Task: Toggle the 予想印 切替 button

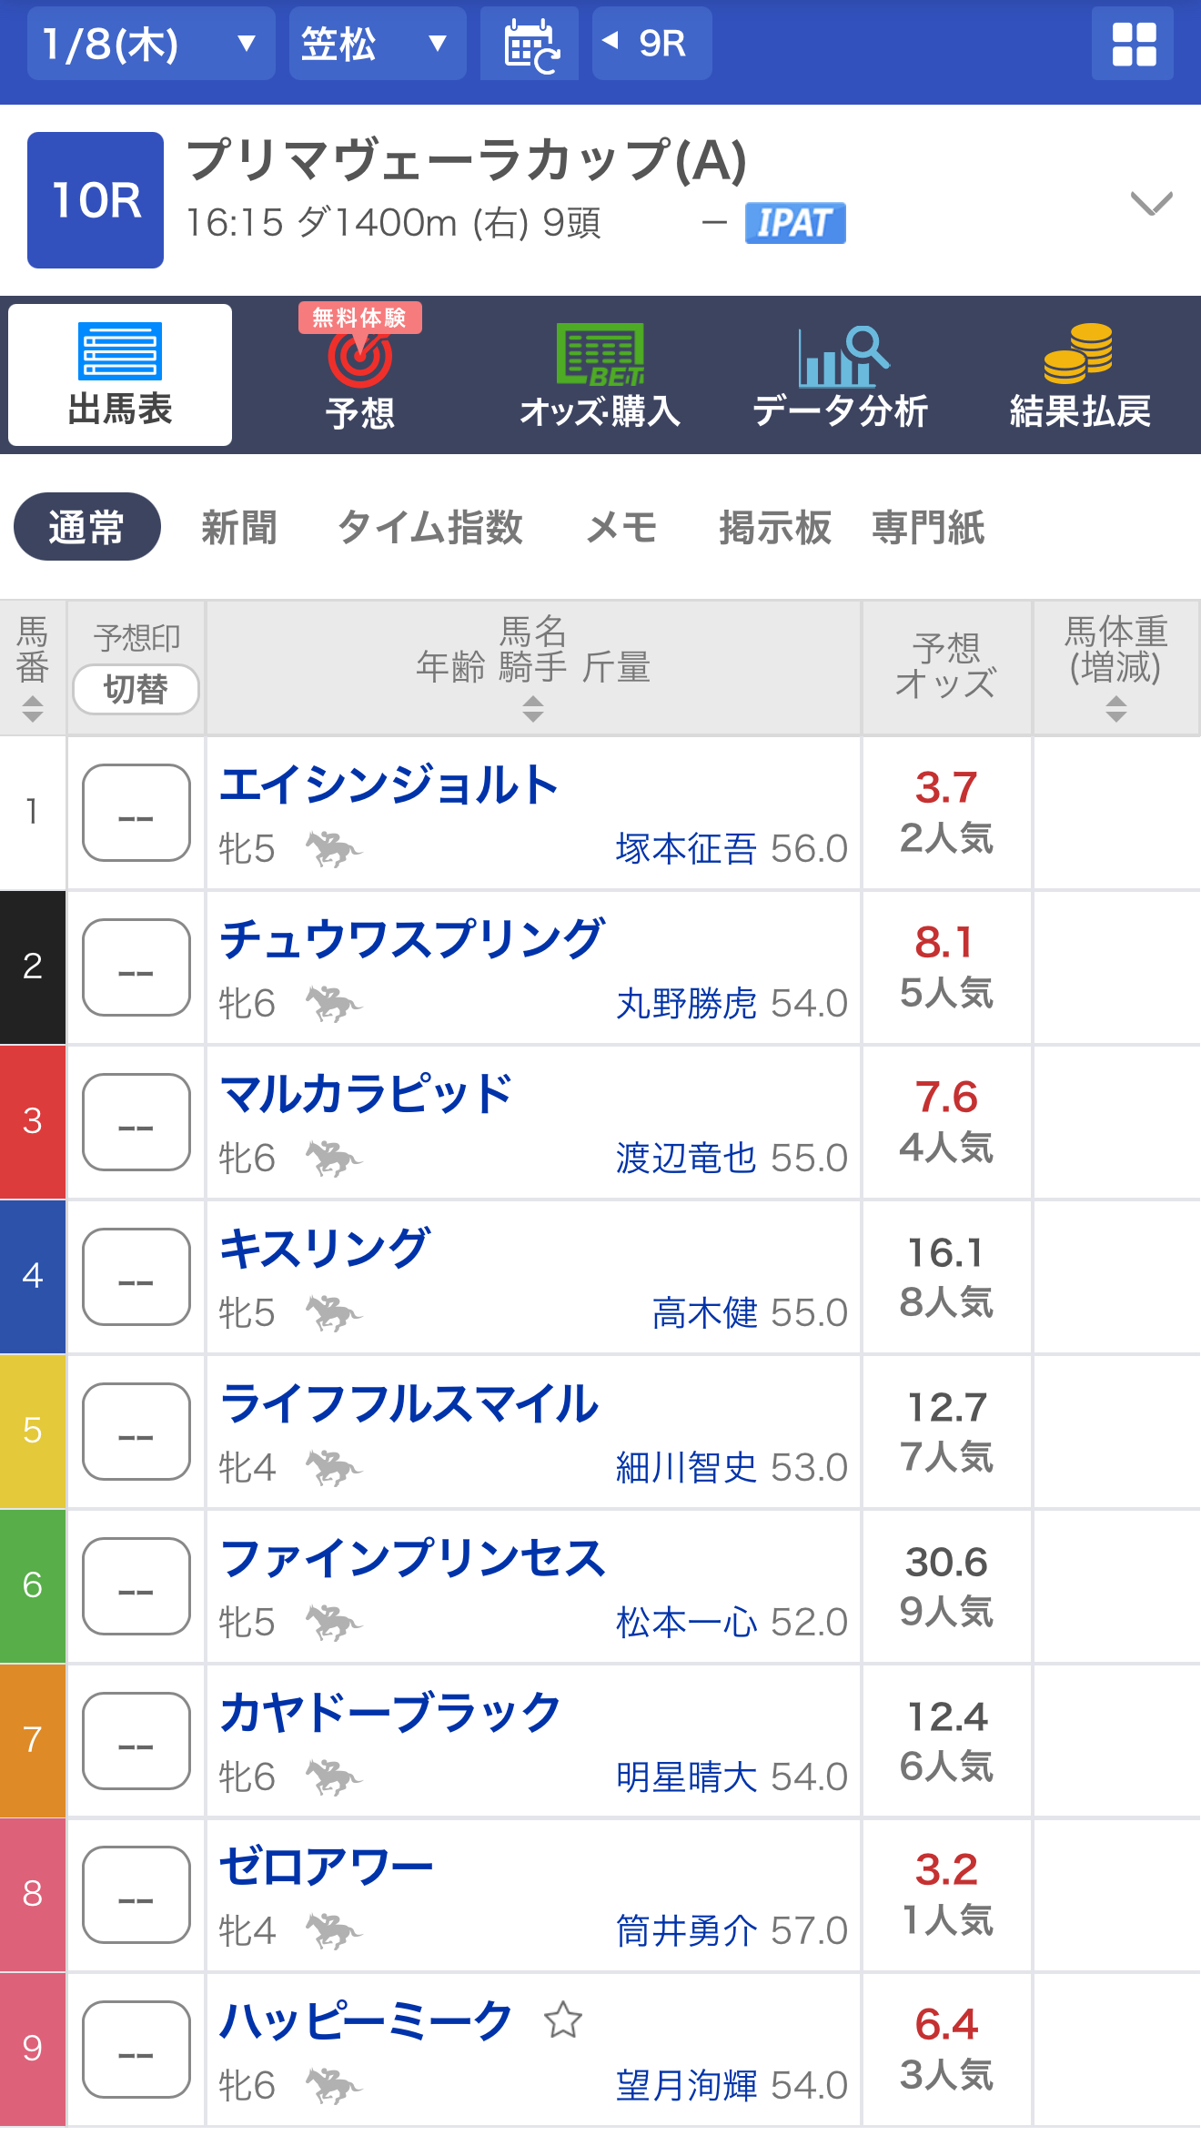Action: pos(136,689)
